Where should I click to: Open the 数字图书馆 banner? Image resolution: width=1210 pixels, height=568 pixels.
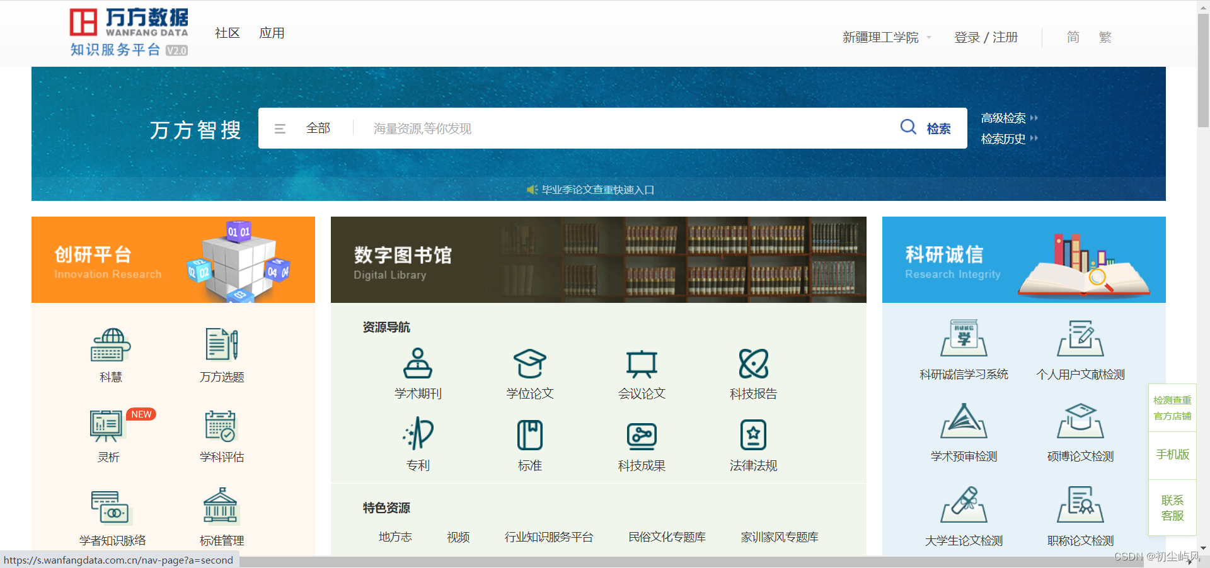599,259
